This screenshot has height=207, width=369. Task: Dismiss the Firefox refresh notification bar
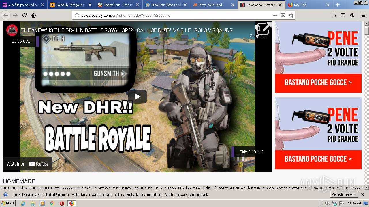tap(363, 195)
